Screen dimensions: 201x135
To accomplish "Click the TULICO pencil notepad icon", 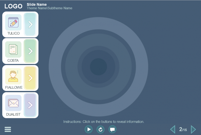I will coord(13,22).
